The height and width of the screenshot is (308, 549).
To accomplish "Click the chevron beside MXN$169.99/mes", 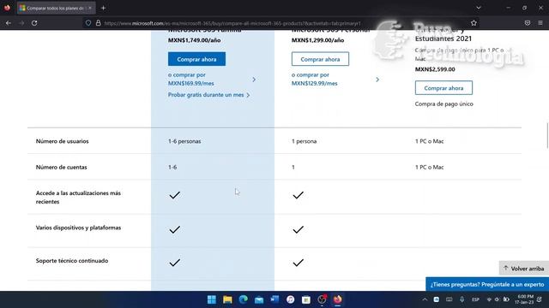I will click(254, 80).
